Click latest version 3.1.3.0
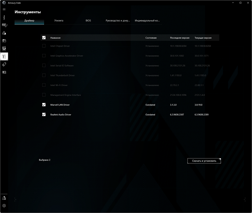The height and width of the screenshot is (213, 252). pos(173,105)
